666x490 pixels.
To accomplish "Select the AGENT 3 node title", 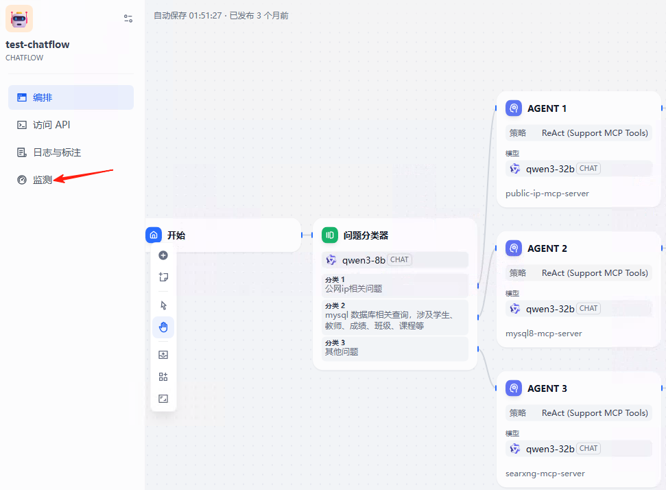I will (547, 388).
